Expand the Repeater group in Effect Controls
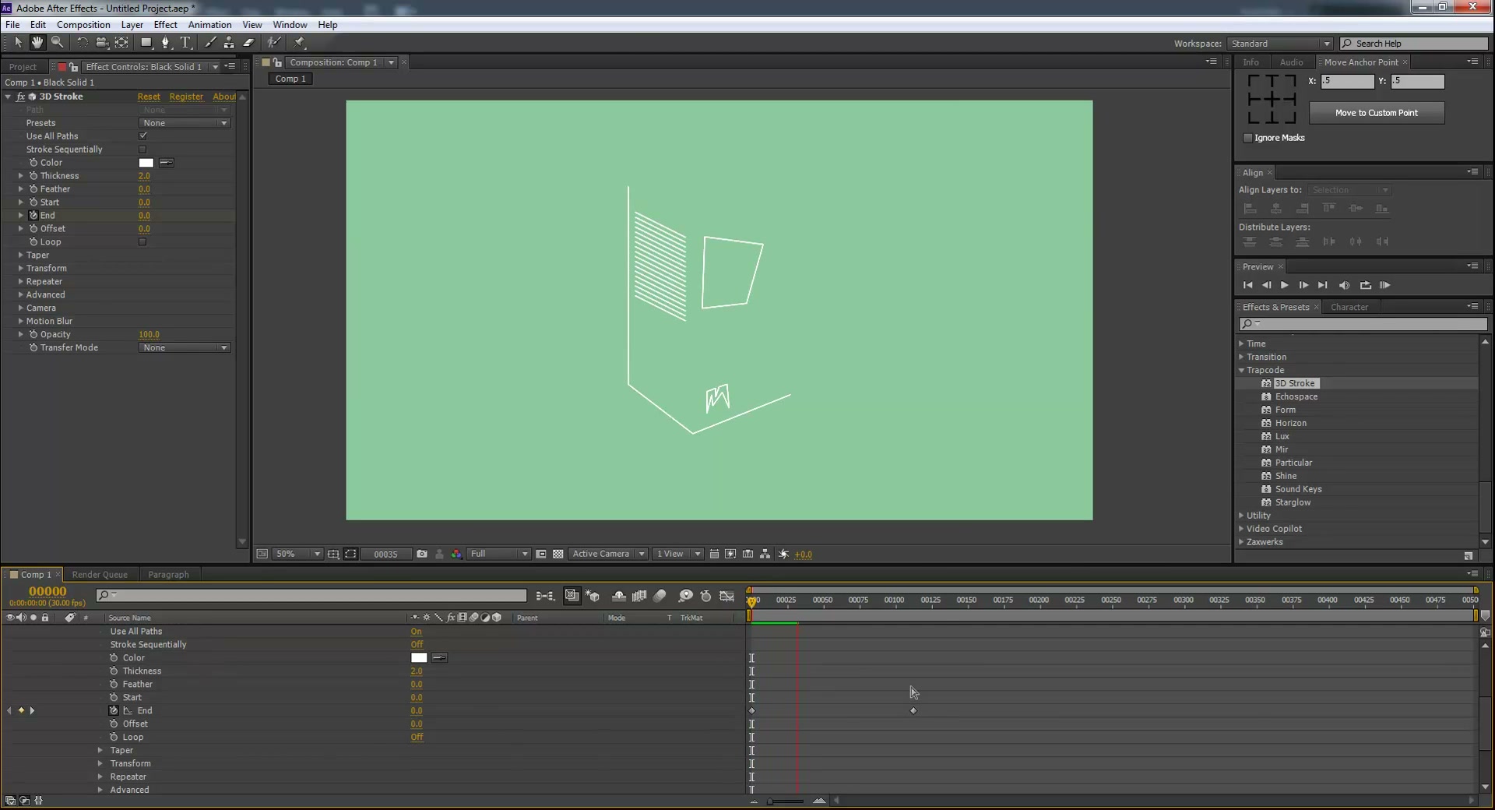Screen dimensions: 1495x810 point(21,281)
